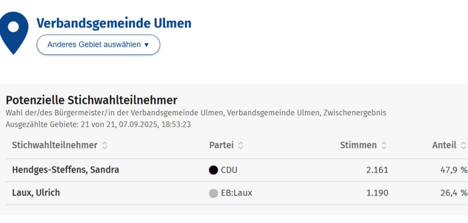
Task: Open the 'Anderes Gebiet auswählen' dropdown
Action: [98, 45]
